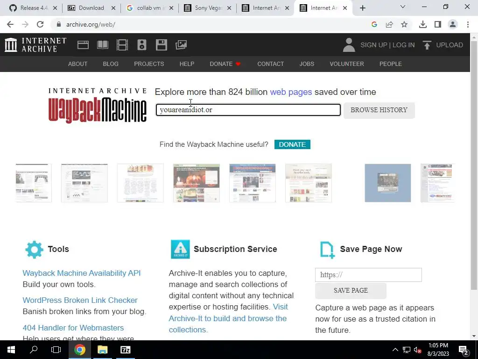The image size is (478, 359).
Task: Open the JOBS menu item
Action: point(307,64)
